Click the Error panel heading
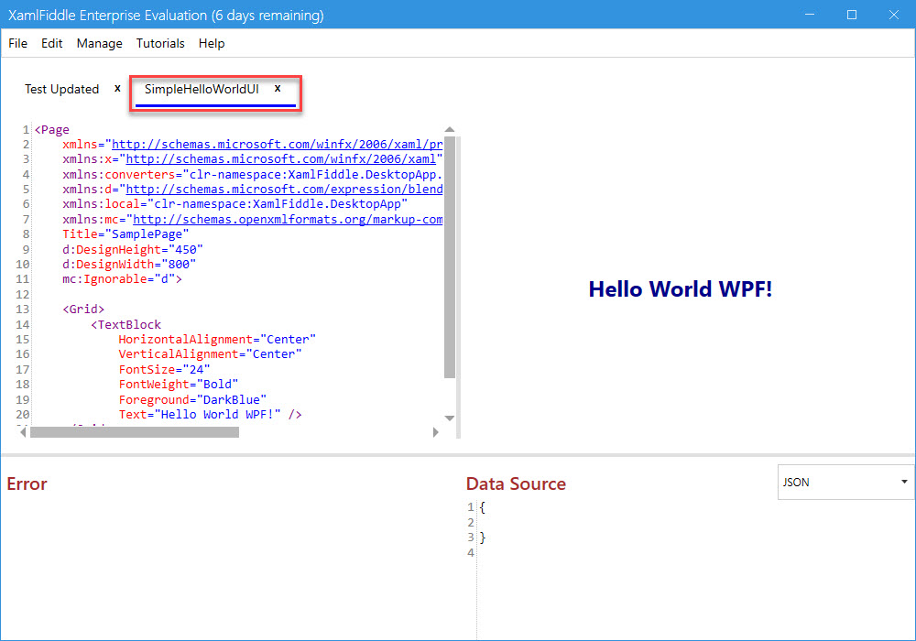The image size is (916, 641). [x=27, y=483]
